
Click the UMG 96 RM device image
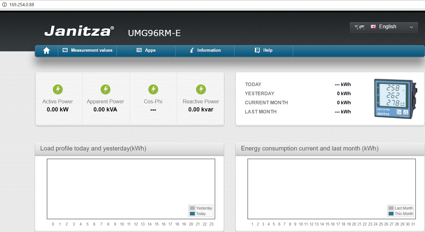tap(395, 99)
